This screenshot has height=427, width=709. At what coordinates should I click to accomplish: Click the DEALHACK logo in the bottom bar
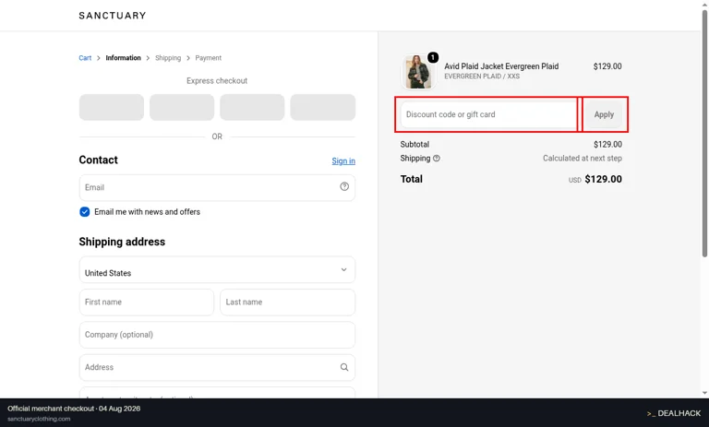[674, 413]
